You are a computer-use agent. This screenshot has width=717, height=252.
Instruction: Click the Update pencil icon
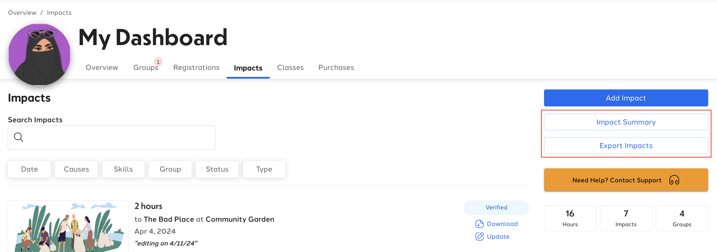(x=479, y=236)
